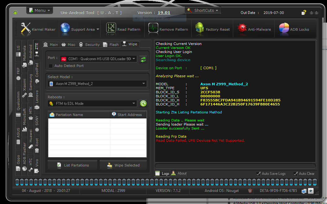Viewport: 327px width, 204px height.
Task: Open the Xiaomi vertical tab
Action: coord(24,88)
